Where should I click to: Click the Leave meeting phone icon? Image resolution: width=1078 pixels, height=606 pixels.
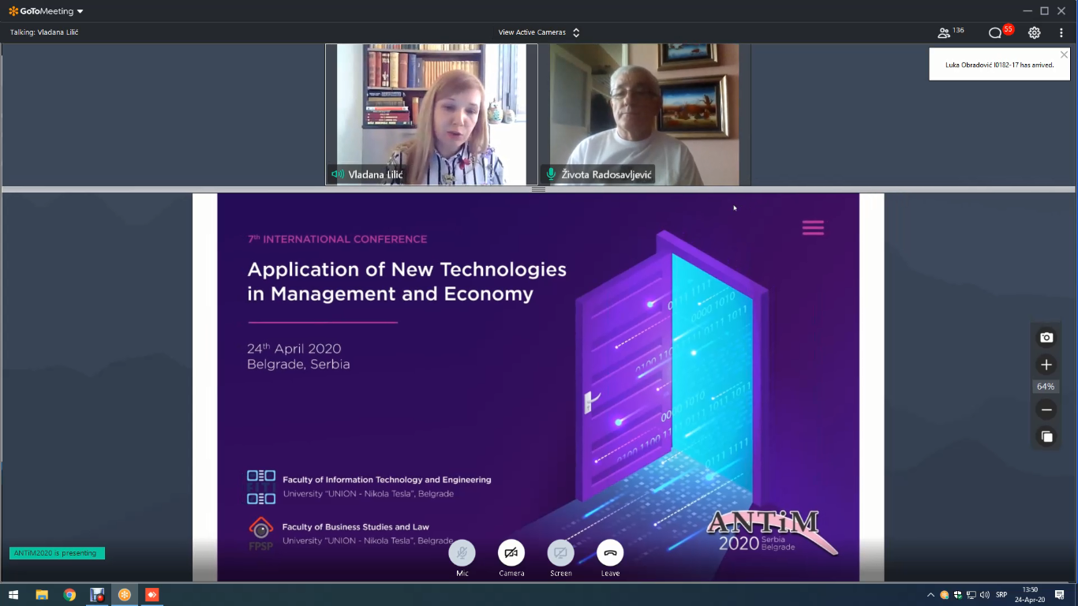(610, 553)
